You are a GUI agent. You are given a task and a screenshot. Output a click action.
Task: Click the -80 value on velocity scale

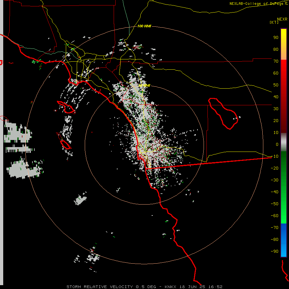point(275,240)
